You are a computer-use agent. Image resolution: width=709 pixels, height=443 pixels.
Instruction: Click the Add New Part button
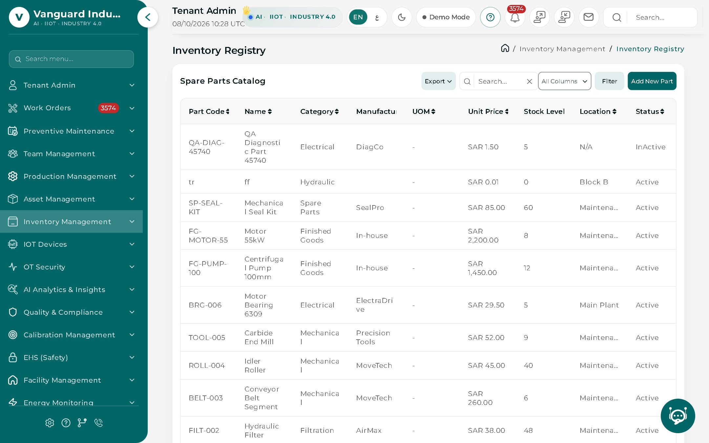coord(652,81)
